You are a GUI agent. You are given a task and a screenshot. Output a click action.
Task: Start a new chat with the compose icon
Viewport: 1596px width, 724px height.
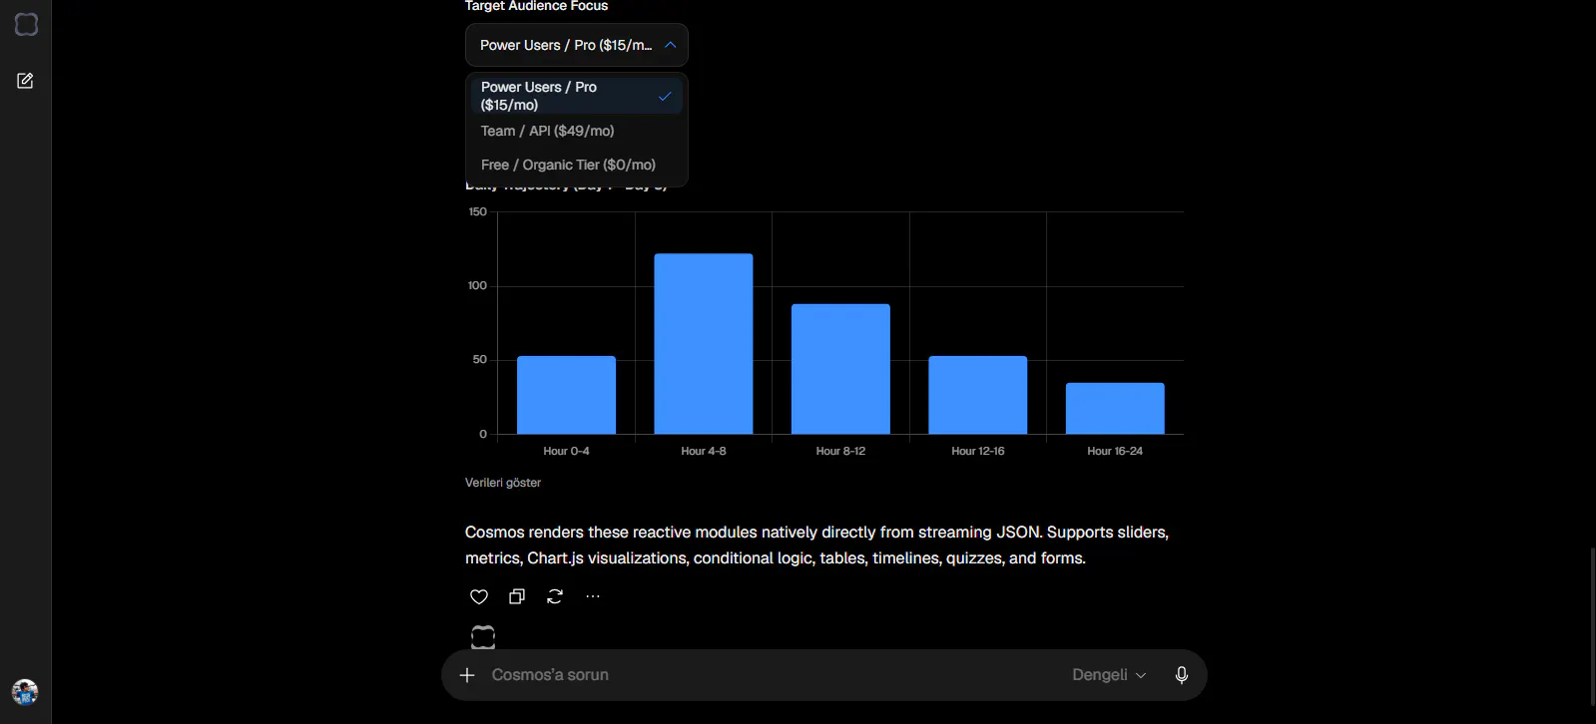point(26,81)
